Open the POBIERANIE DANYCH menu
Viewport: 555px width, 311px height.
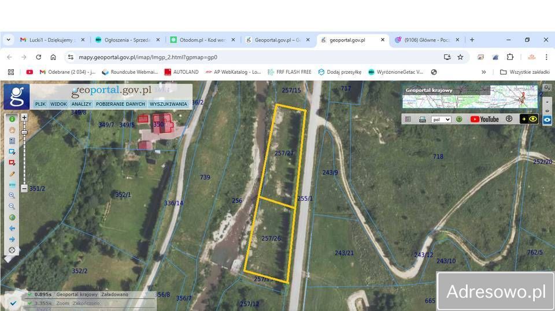pos(120,104)
